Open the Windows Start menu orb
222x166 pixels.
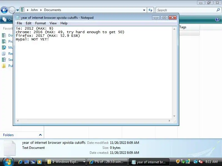click(8, 162)
